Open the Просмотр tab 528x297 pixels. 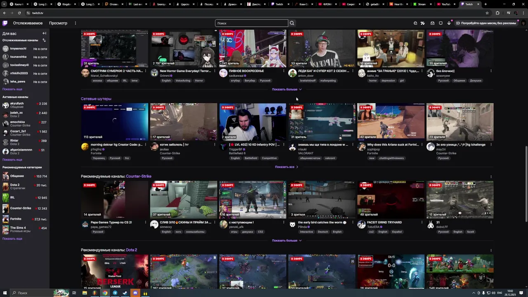click(x=58, y=23)
